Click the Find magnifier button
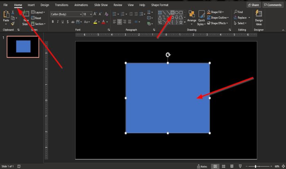 coord(238,12)
